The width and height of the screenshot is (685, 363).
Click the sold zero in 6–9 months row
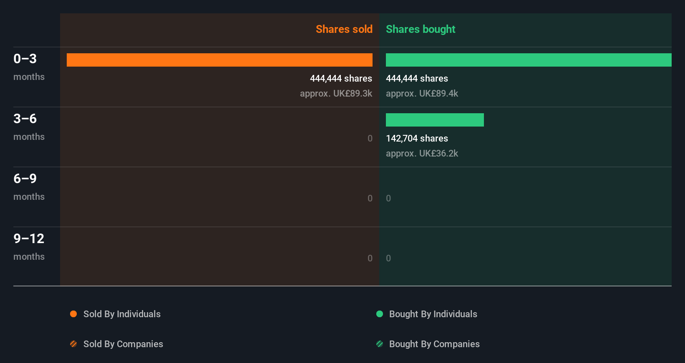[370, 198]
